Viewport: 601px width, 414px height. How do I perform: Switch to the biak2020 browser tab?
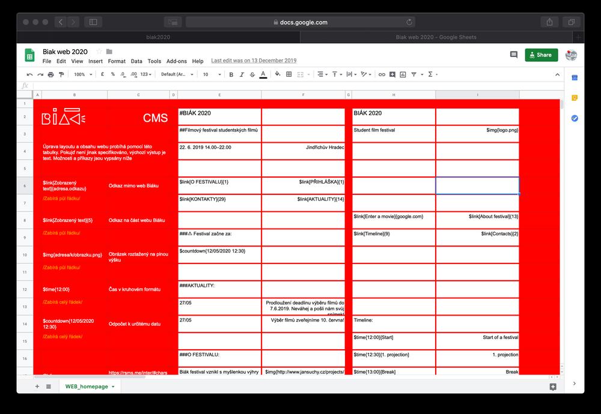pyautogui.click(x=158, y=37)
